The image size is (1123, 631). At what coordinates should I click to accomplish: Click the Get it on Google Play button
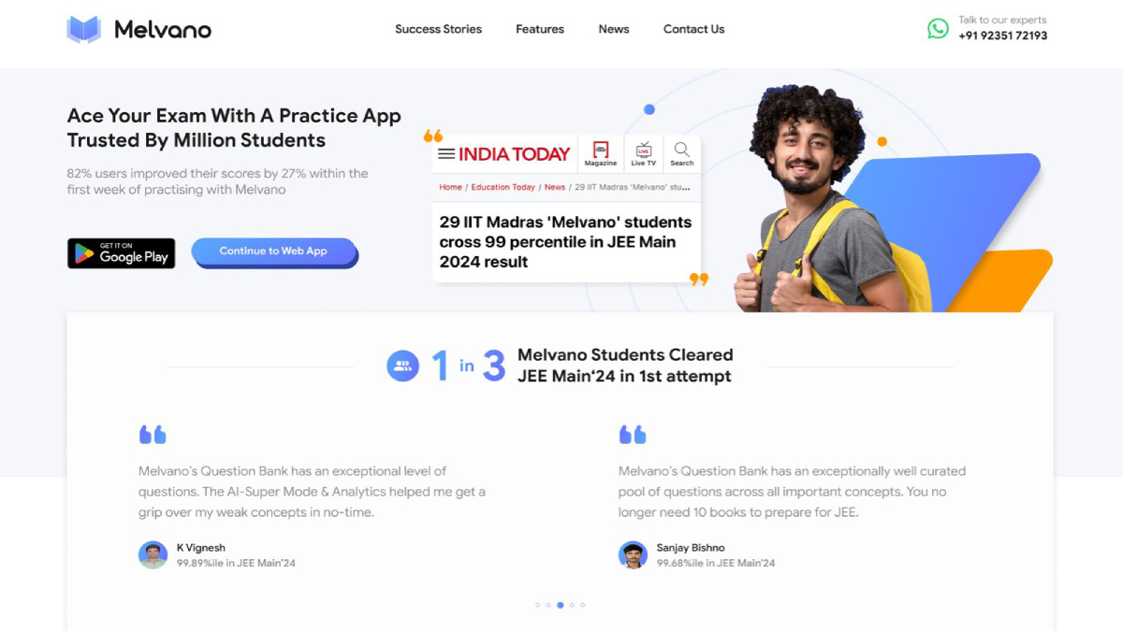pos(122,253)
